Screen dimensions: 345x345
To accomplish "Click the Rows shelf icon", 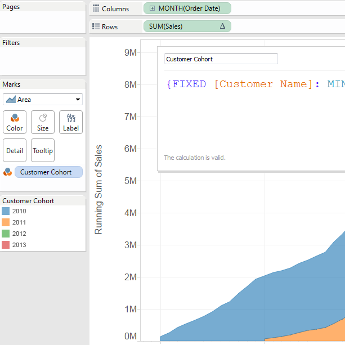I will point(96,26).
